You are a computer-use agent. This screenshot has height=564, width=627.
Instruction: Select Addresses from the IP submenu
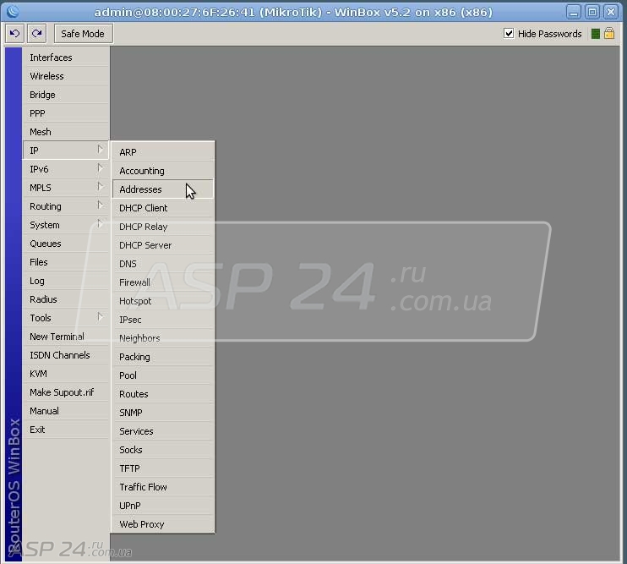[140, 189]
